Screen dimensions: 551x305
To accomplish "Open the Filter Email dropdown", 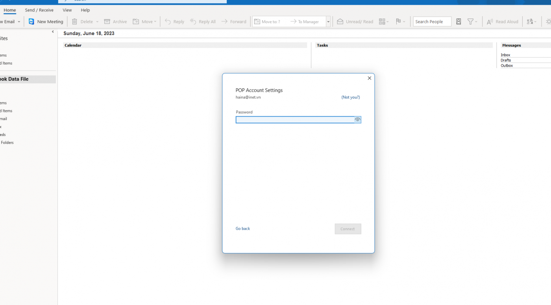I will [x=472, y=22].
